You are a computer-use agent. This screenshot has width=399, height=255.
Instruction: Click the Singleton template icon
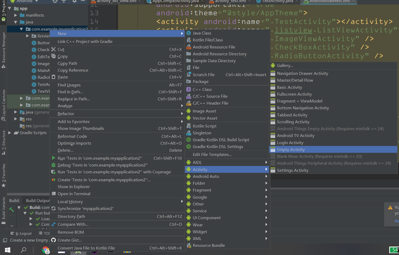tap(189, 133)
